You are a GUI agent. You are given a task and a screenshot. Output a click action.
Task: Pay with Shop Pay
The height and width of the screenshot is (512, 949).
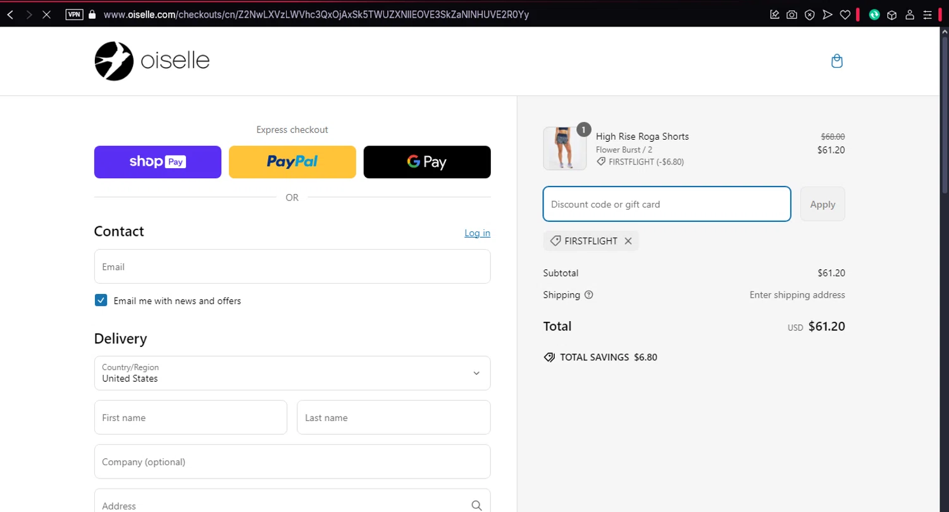point(158,162)
